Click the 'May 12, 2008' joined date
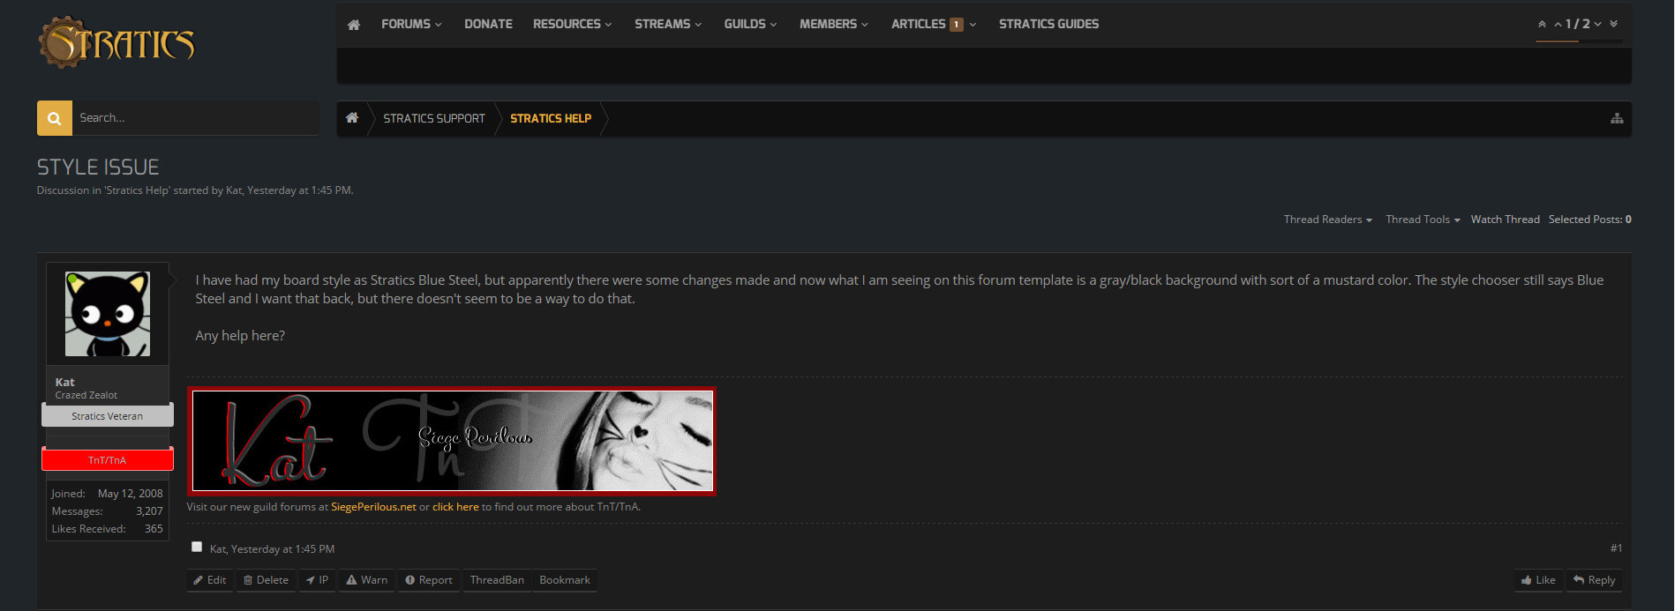Screen dimensions: 1675x611 click(x=131, y=494)
